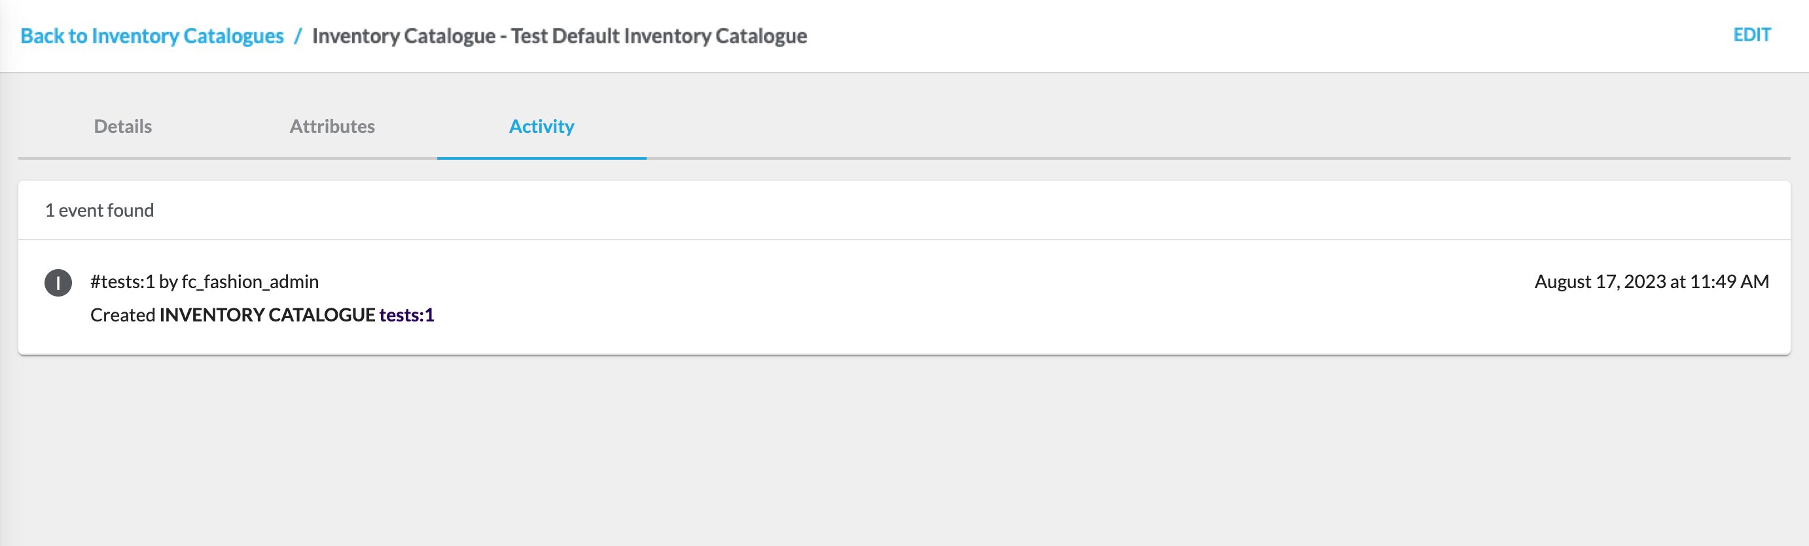Viewport: 1809px width, 546px height.
Task: Click the "1 event found" label
Action: pos(99,210)
